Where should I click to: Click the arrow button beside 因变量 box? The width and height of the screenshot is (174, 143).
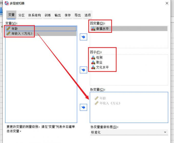pos(83,37)
